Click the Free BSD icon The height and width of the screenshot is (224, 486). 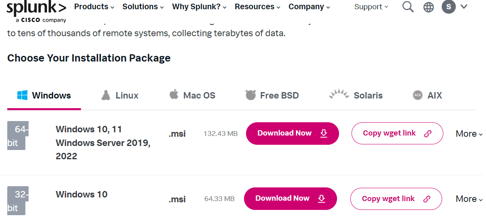[x=250, y=95]
